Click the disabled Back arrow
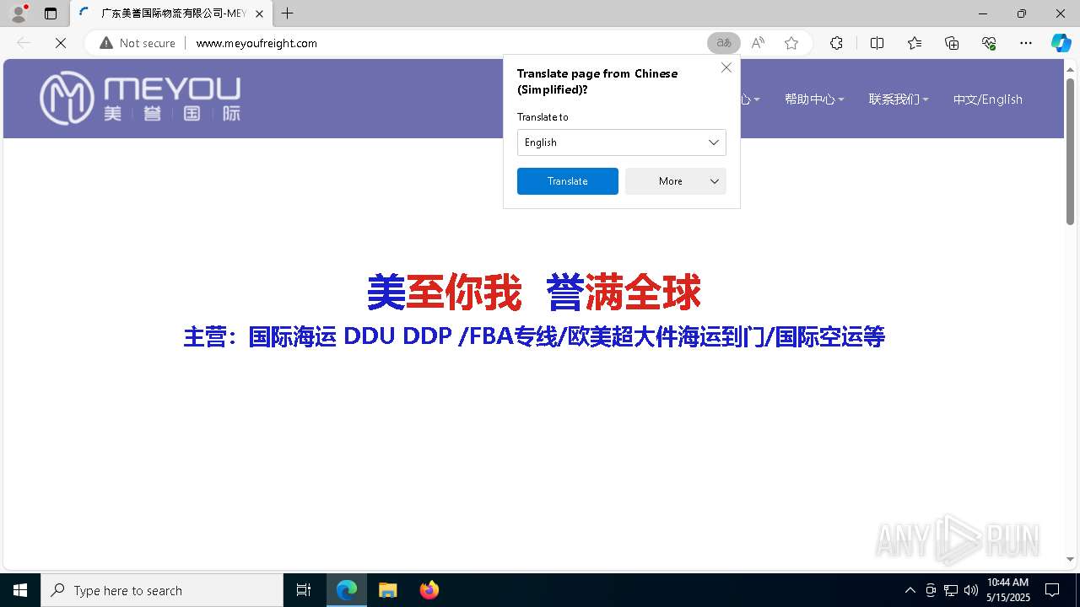Screen dimensions: 1080x607 [x=24, y=43]
